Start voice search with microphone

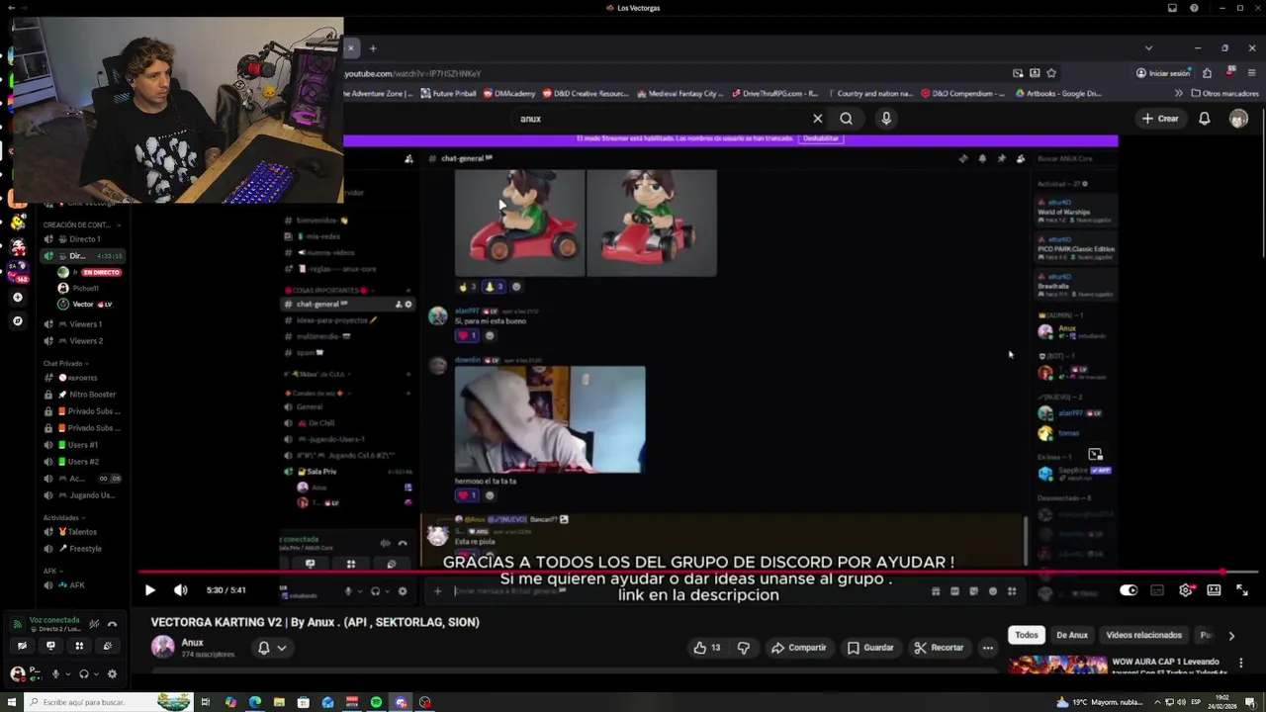[886, 119]
